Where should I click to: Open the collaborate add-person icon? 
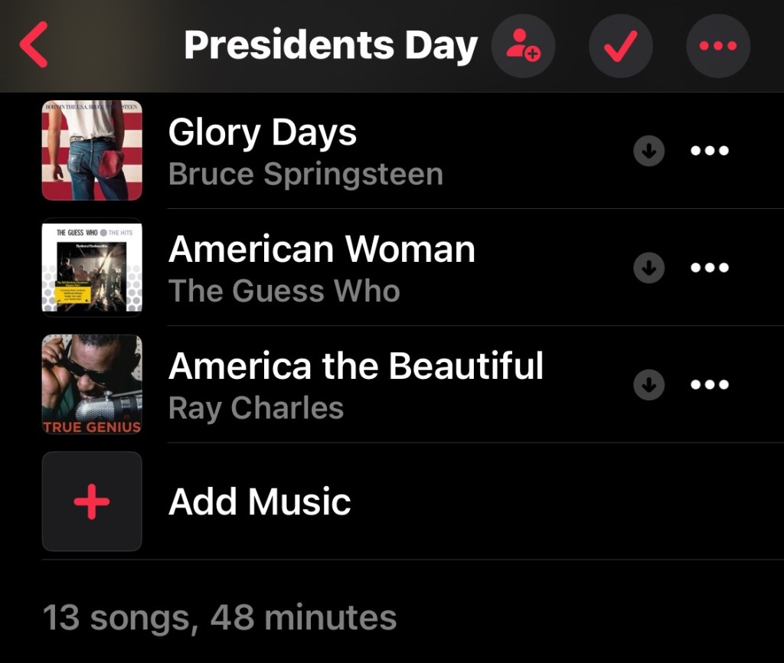[x=523, y=46]
